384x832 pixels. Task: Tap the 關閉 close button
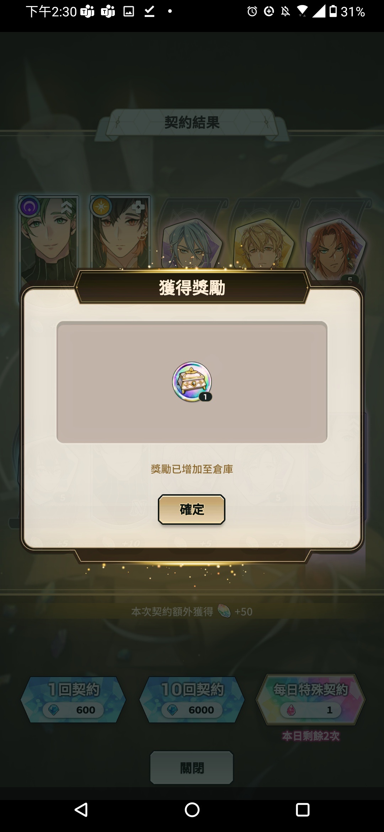coord(192,768)
